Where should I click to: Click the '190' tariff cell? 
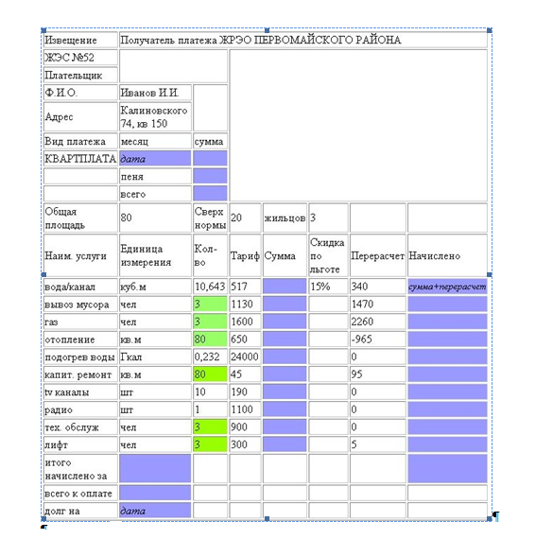coord(245,391)
